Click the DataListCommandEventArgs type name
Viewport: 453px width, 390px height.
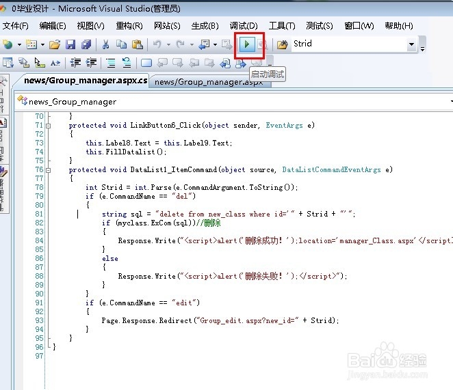coord(331,169)
